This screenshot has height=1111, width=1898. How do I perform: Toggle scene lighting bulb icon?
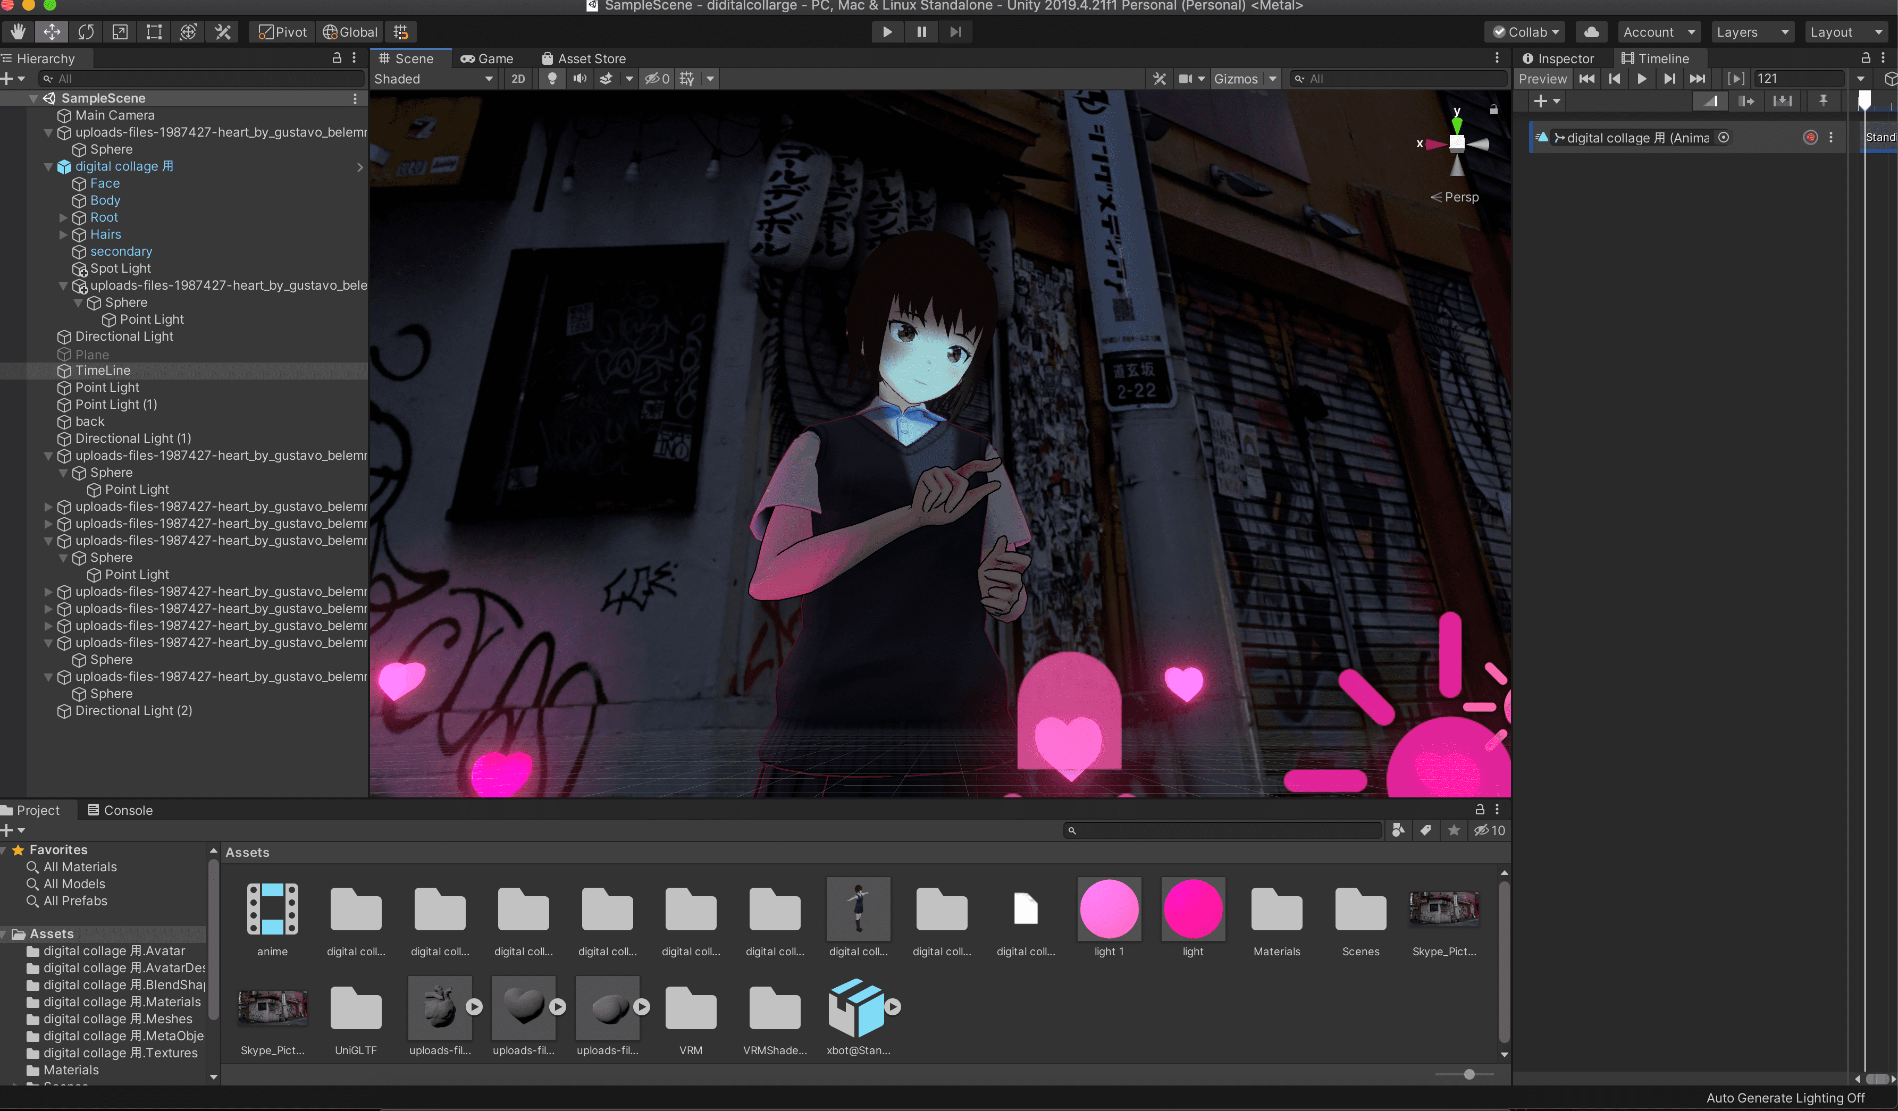coord(552,78)
